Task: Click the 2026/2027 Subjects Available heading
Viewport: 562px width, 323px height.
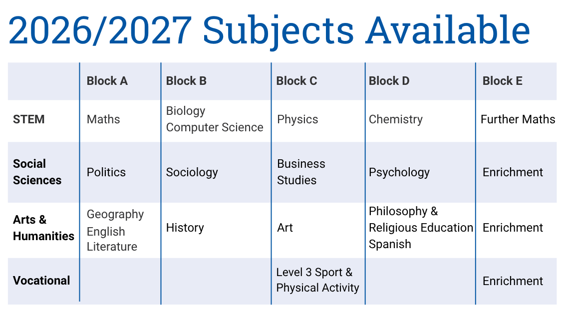Action: coord(269,30)
